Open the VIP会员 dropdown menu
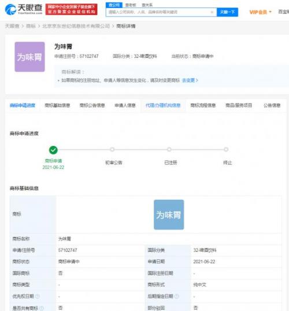This screenshot has width=289, height=311. tap(260, 12)
